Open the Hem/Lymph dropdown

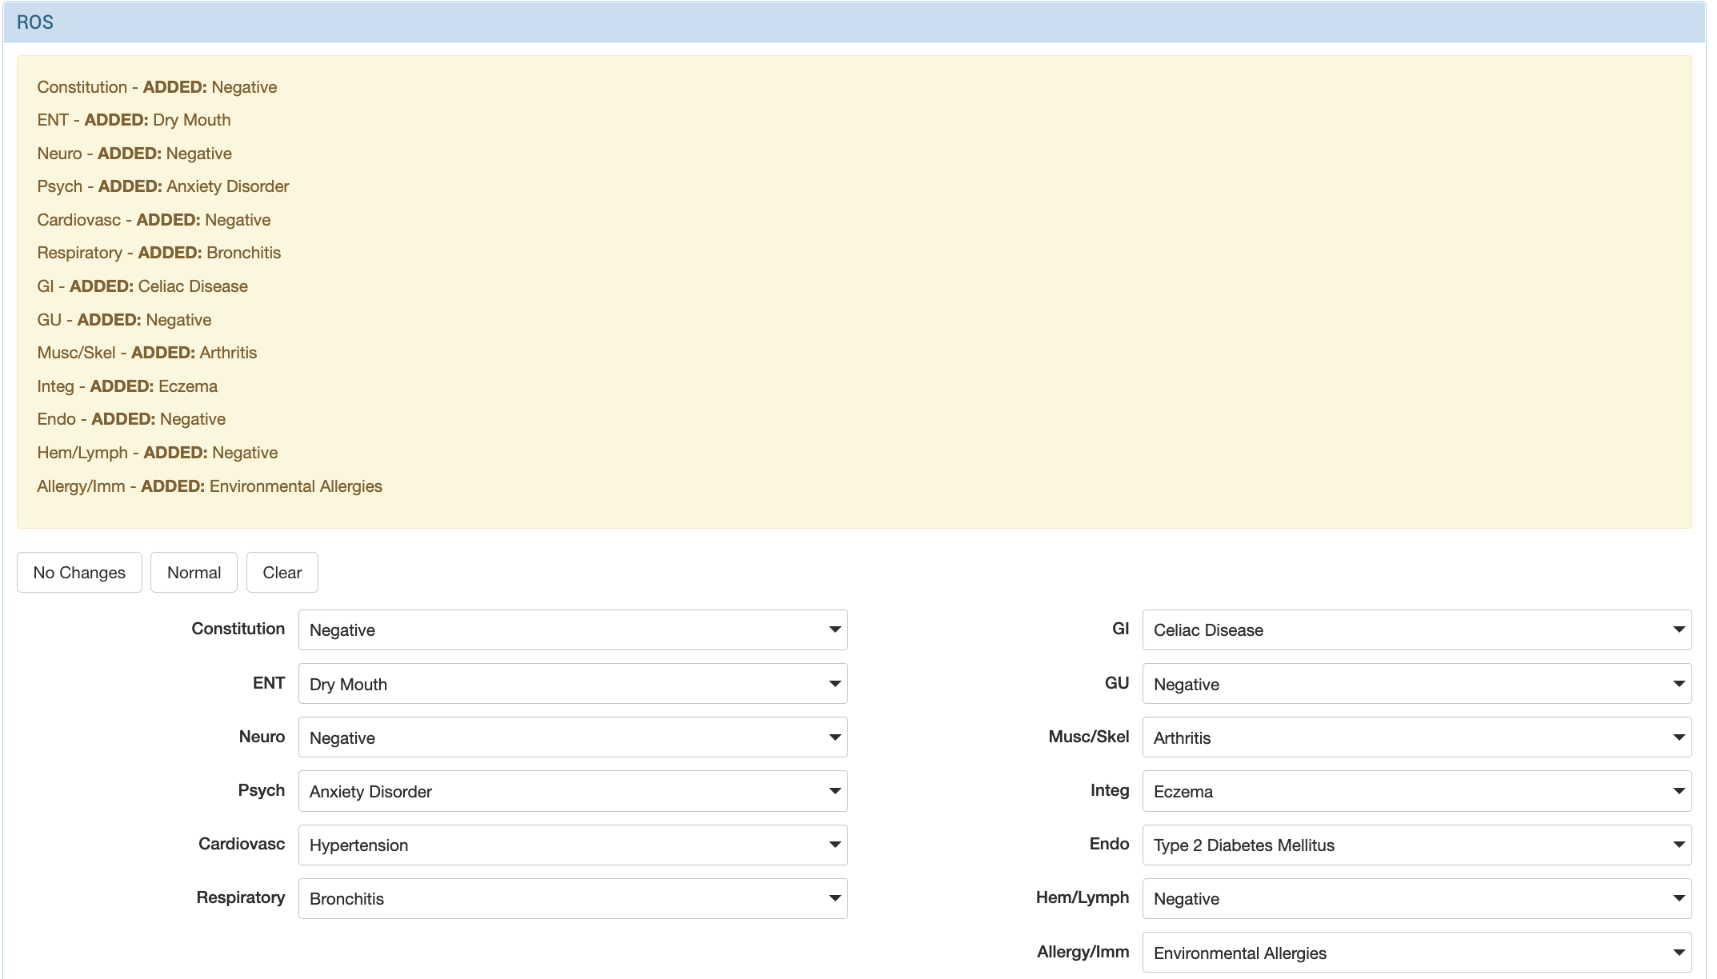tap(1416, 898)
